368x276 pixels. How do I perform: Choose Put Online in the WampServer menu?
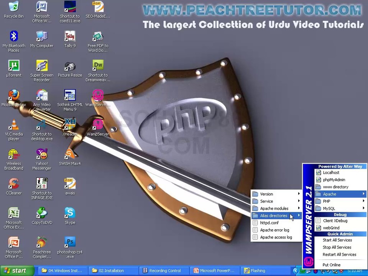coord(340,265)
